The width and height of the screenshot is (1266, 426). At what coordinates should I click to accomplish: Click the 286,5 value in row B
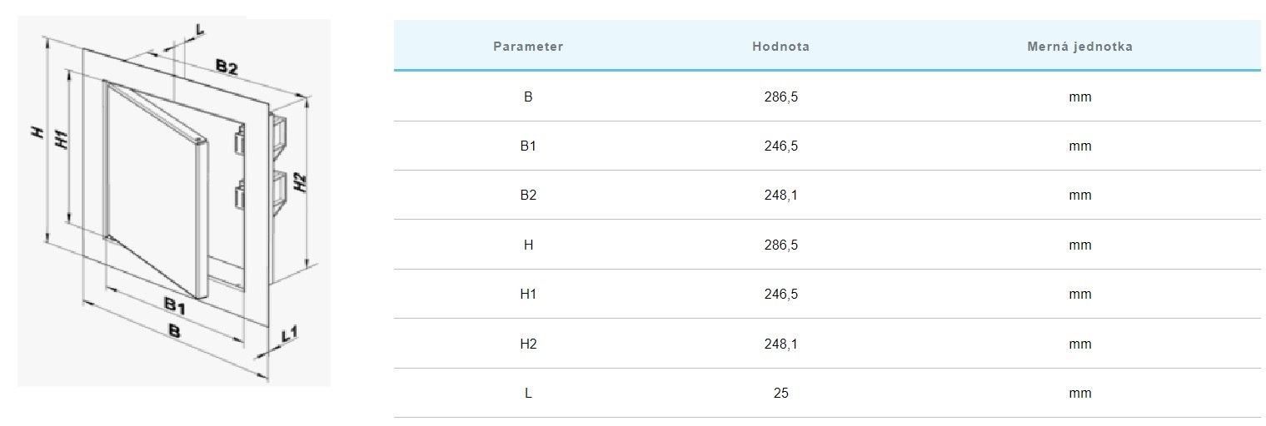[x=780, y=97]
